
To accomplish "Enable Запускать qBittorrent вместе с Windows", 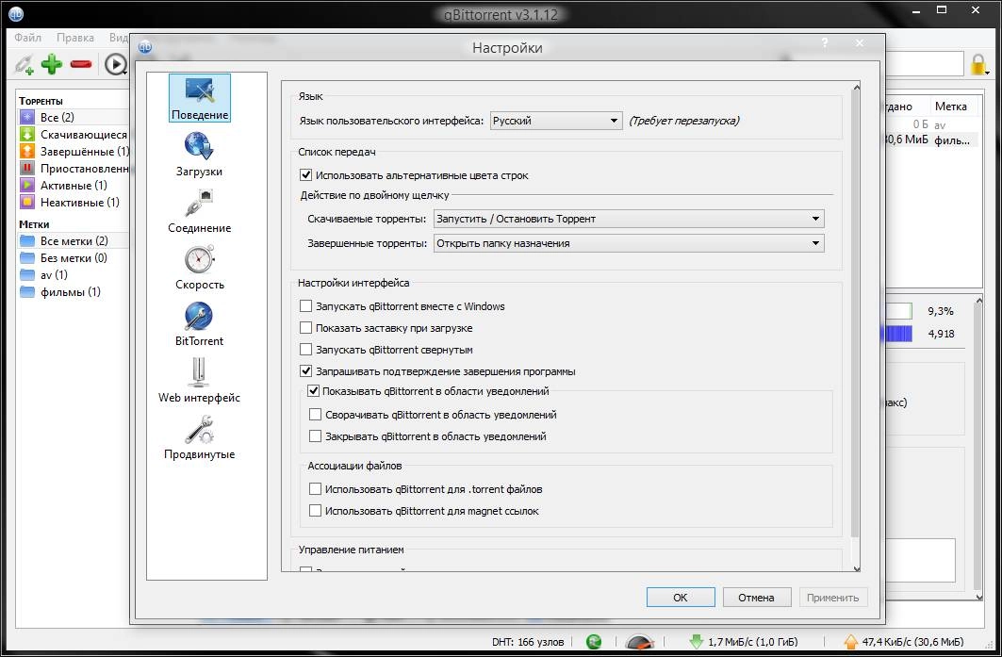I will click(x=306, y=306).
